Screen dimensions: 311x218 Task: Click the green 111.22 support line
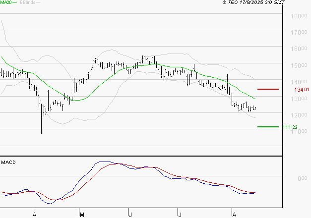click(268, 127)
